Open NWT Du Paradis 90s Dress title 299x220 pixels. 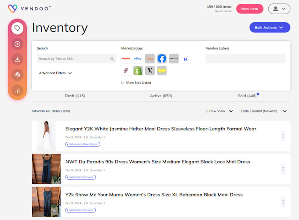(x=157, y=162)
